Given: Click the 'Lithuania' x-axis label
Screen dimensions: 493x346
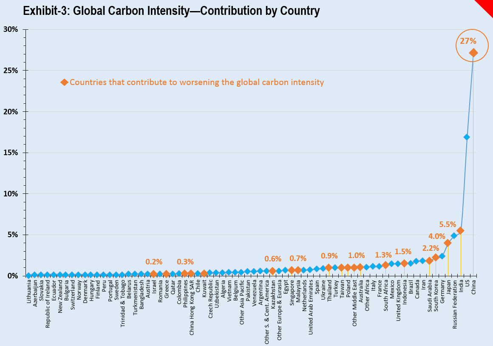Looking at the screenshot, I should point(28,292).
